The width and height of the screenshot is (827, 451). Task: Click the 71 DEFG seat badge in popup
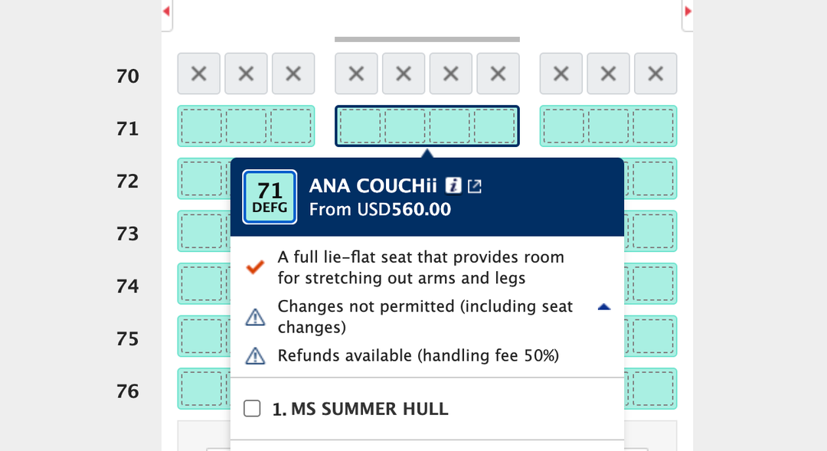(x=270, y=197)
